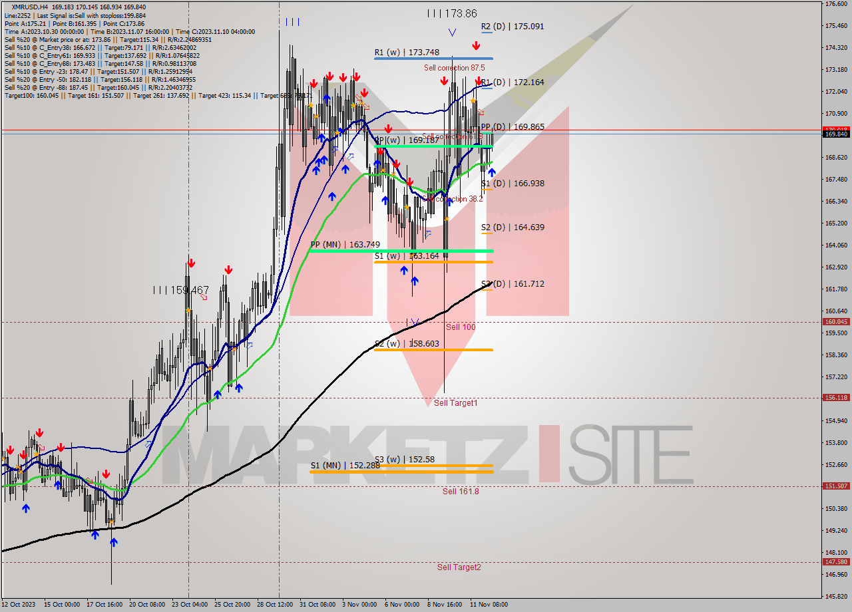Select the 'Sell correction 38.2' annotation
The height and width of the screenshot is (612, 852).
point(453,199)
